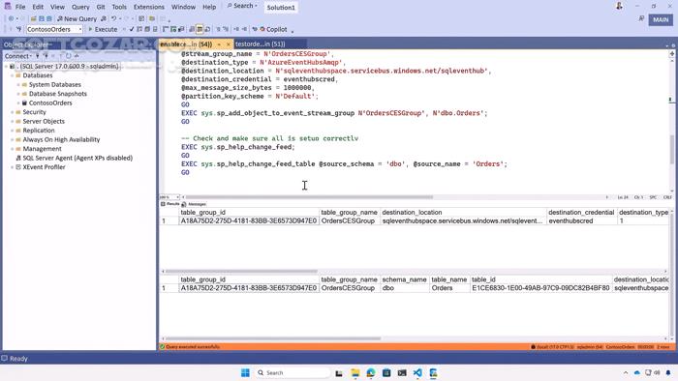
Task: Open the Edit menu
Action: tap(38, 7)
